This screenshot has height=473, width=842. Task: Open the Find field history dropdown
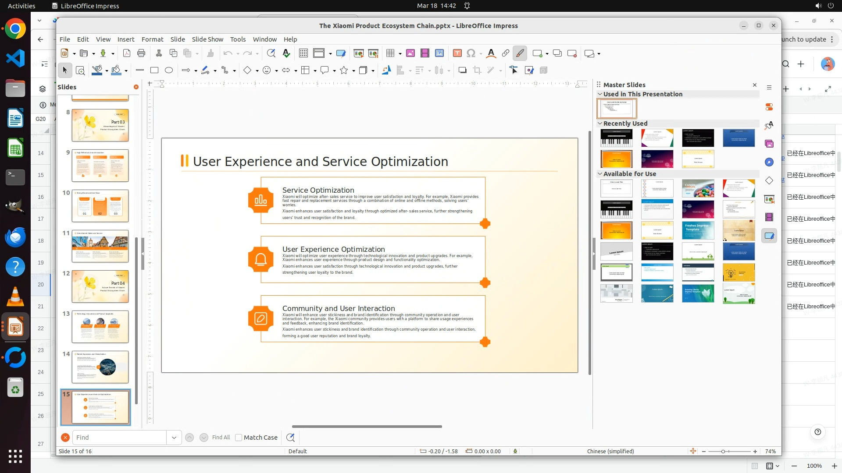coord(174,438)
